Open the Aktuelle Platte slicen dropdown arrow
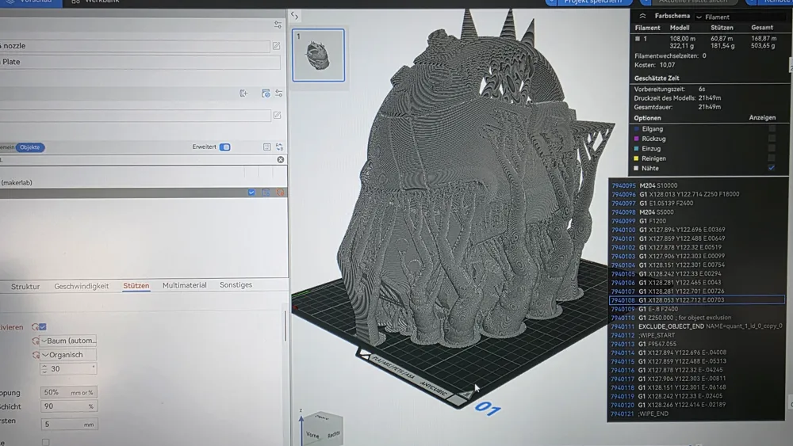The width and height of the screenshot is (793, 446). pos(647,2)
